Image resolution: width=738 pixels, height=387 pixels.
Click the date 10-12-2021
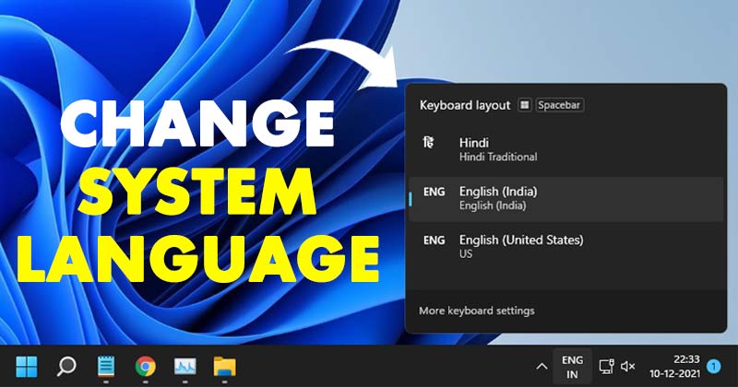(674, 374)
